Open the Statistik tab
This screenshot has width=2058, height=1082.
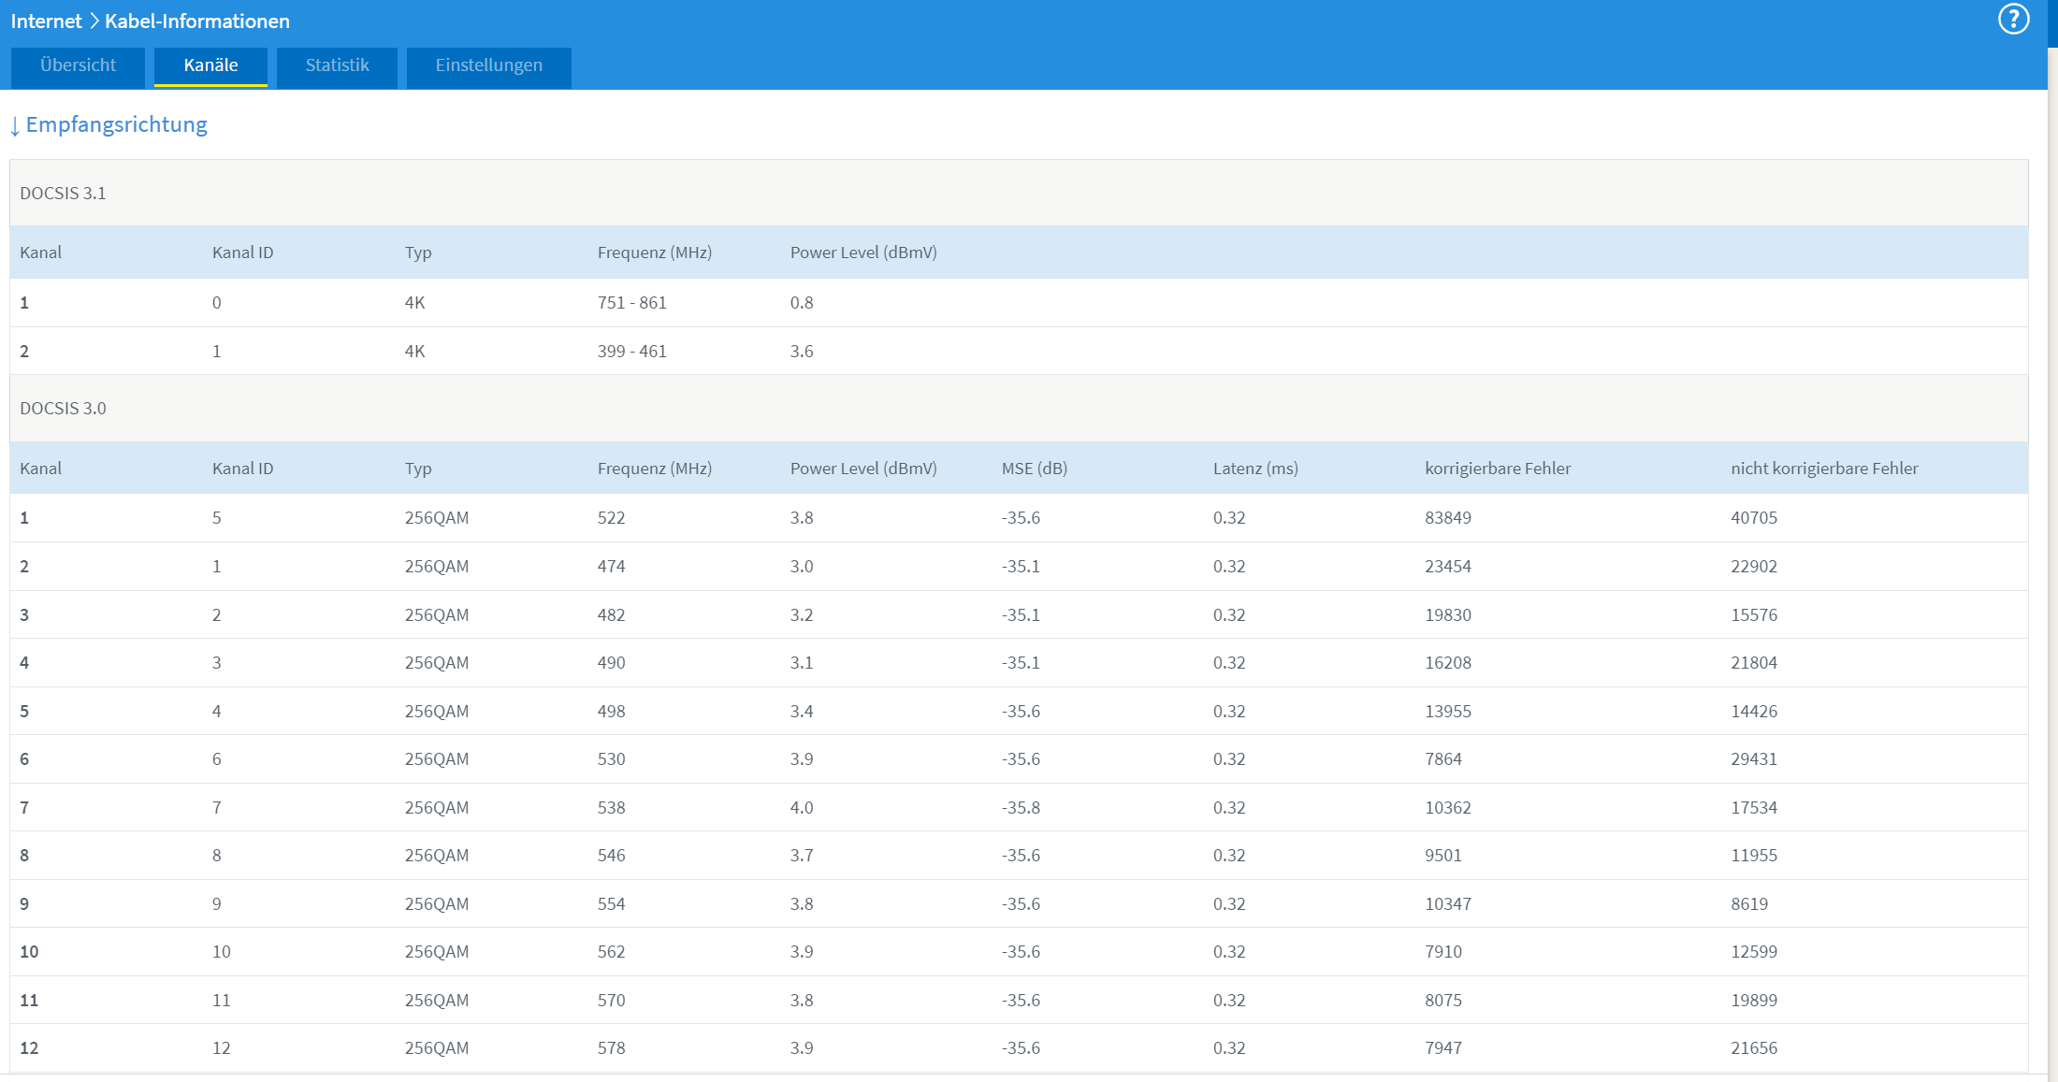(x=337, y=65)
